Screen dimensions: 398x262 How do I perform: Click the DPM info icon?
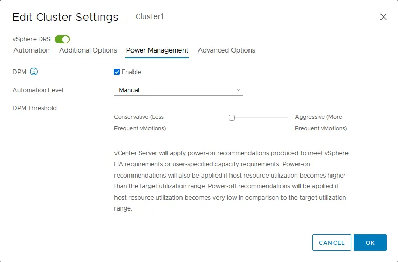(x=34, y=72)
